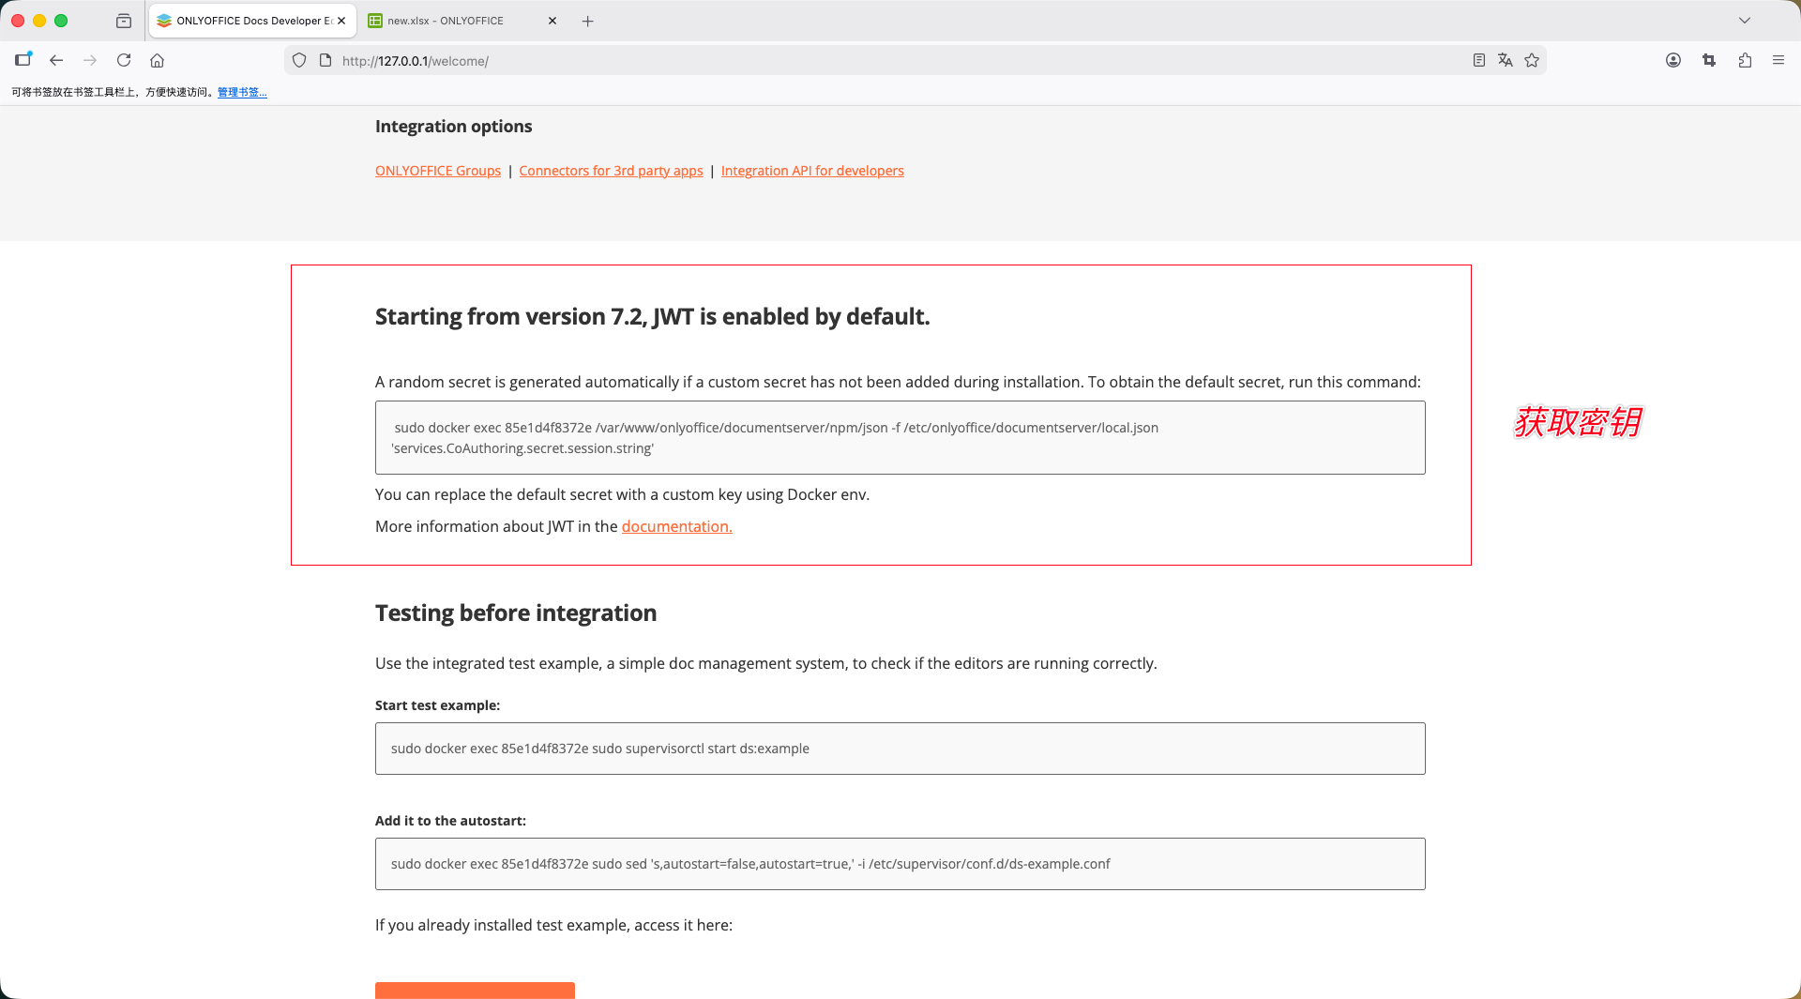This screenshot has width=1801, height=999.
Task: Expand the list all tabs chevron
Action: click(x=1745, y=21)
